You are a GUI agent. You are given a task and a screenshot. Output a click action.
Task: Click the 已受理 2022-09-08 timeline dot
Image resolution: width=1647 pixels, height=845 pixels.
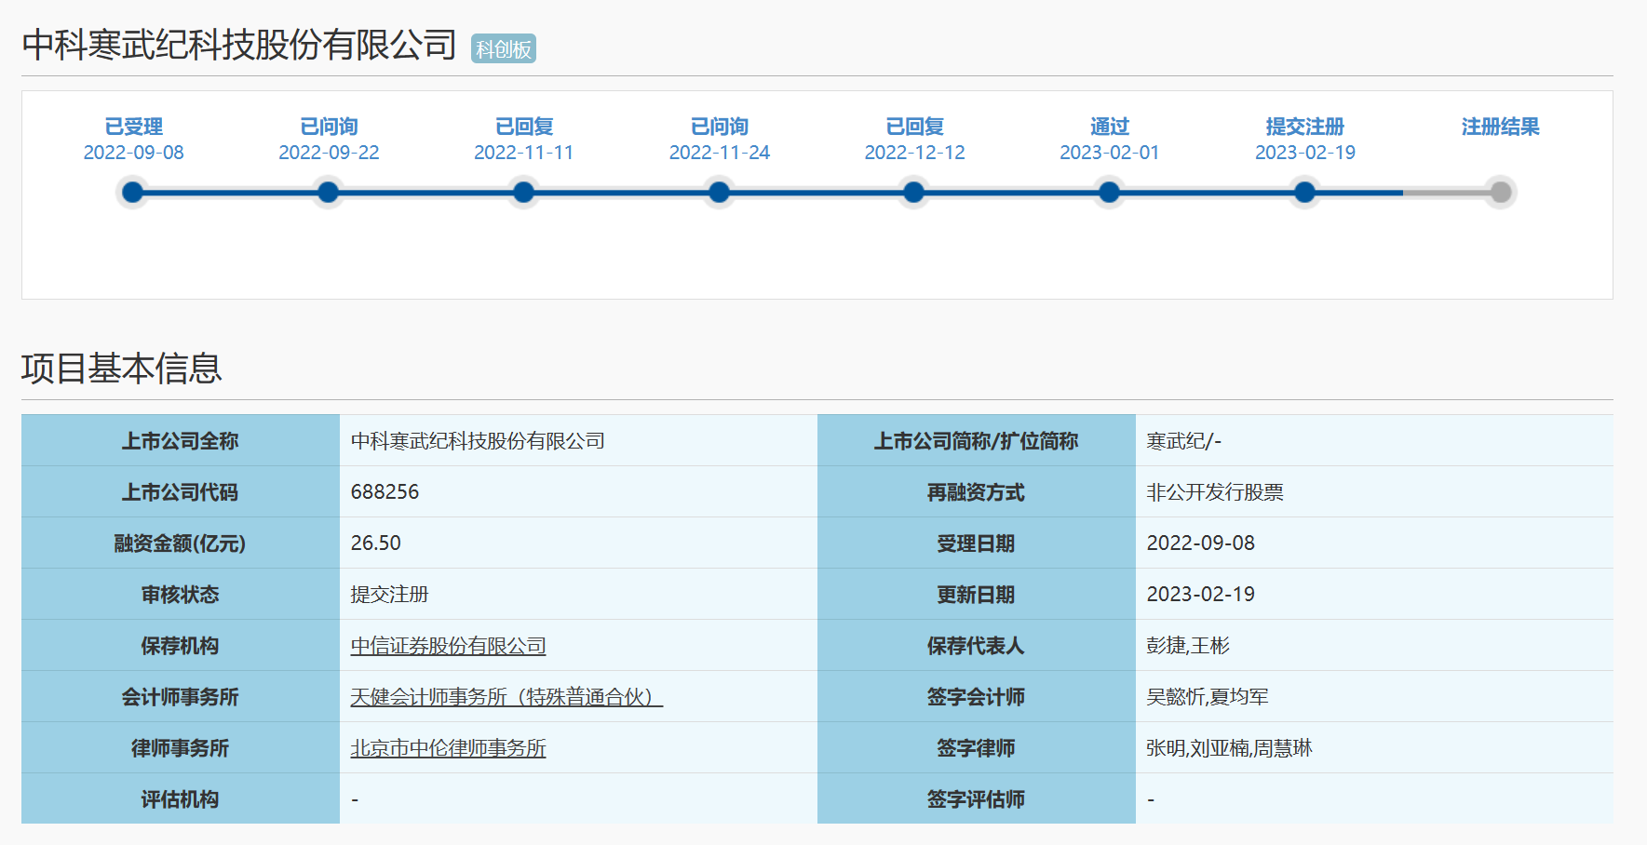click(x=133, y=192)
